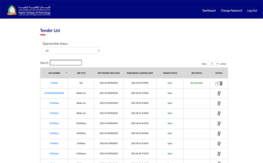This screenshot has height=163, width=263.
Task: Sort by Submission Closing Date header
Action: 140,73
